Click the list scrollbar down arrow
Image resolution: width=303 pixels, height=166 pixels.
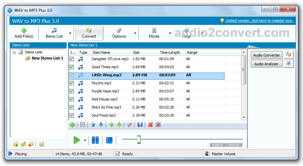[244, 117]
